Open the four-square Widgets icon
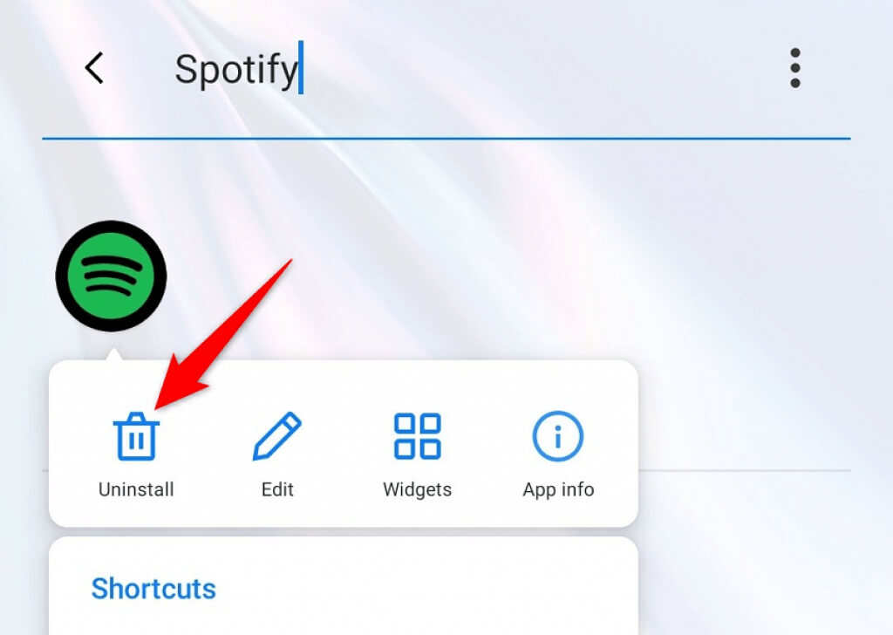Image resolution: width=893 pixels, height=635 pixels. 418,436
